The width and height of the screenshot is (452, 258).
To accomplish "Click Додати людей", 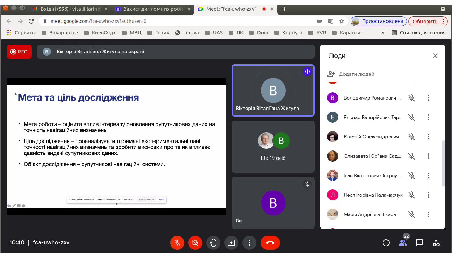I will [351, 74].
